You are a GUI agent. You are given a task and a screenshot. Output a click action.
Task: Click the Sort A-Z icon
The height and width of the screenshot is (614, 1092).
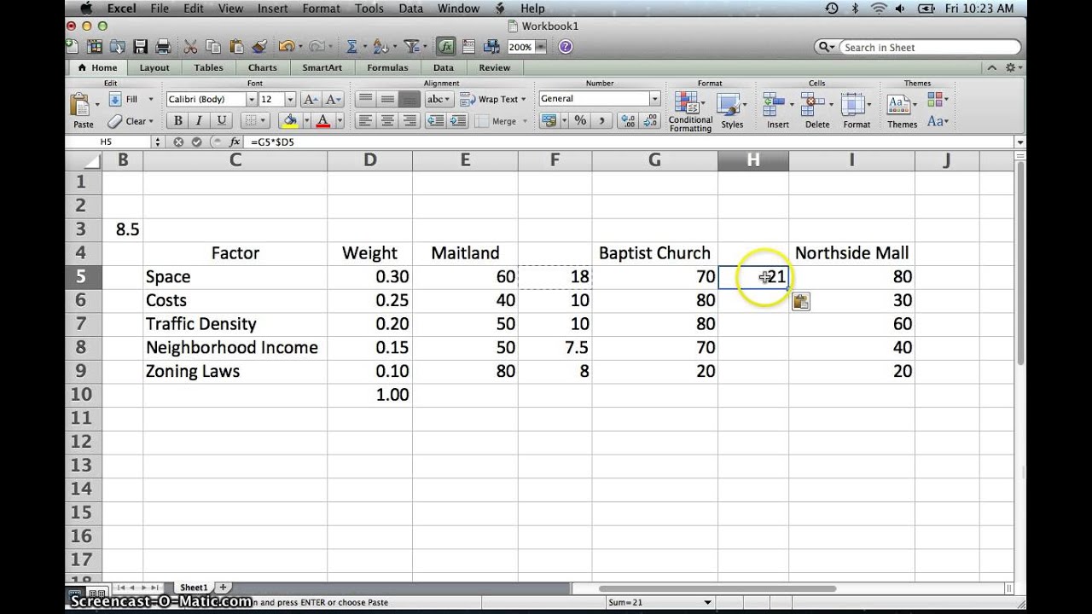pyautogui.click(x=380, y=47)
